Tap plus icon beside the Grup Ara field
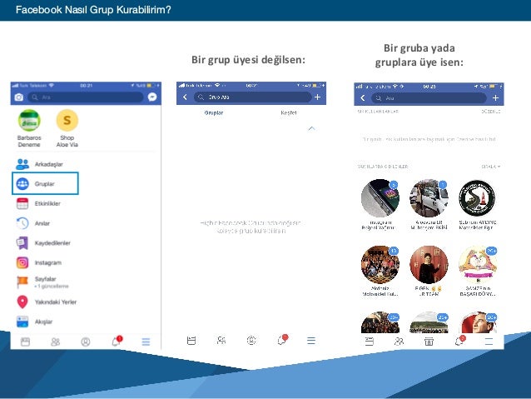The image size is (531, 399). tap(318, 97)
